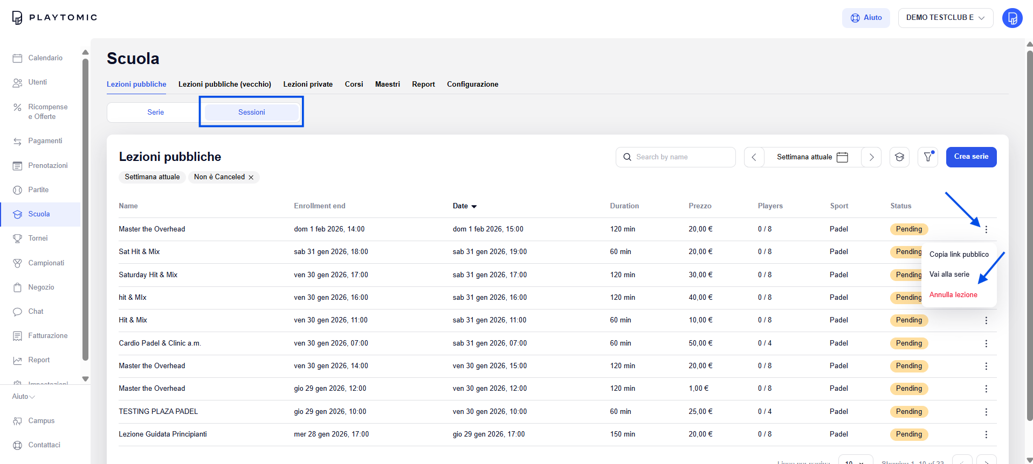Switch to the Serie toggle
Image resolution: width=1033 pixels, height=464 pixels.
tap(155, 113)
